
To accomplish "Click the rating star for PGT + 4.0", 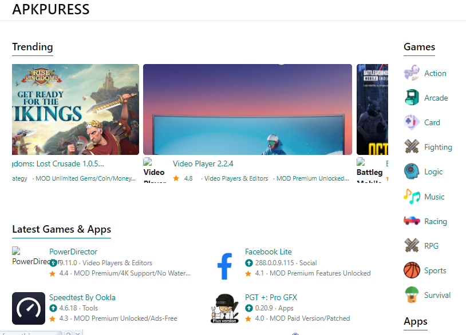I will [248, 318].
